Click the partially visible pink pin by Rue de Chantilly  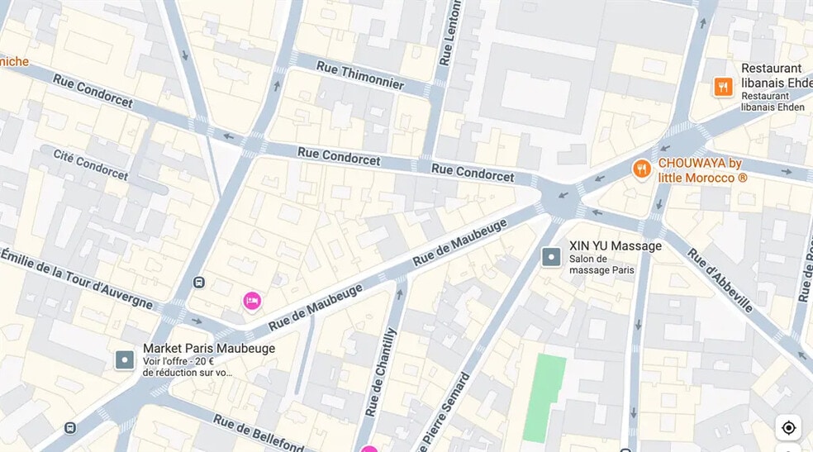[x=368, y=449]
